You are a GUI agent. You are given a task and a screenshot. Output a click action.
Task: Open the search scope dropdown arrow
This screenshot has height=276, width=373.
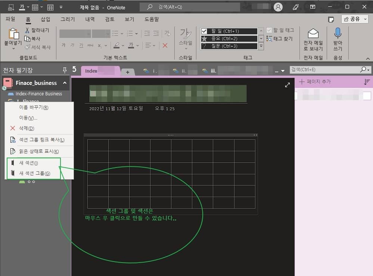tap(369, 70)
